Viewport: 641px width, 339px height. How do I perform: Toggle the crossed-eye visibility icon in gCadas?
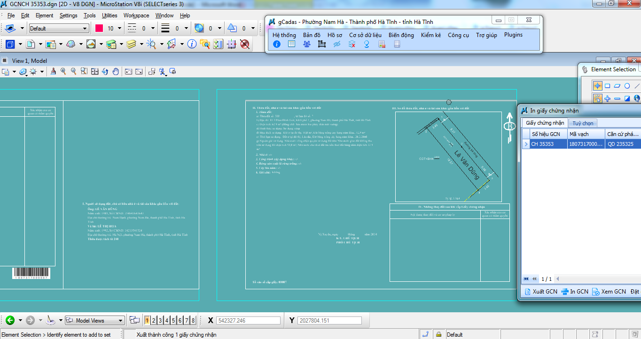tap(336, 44)
